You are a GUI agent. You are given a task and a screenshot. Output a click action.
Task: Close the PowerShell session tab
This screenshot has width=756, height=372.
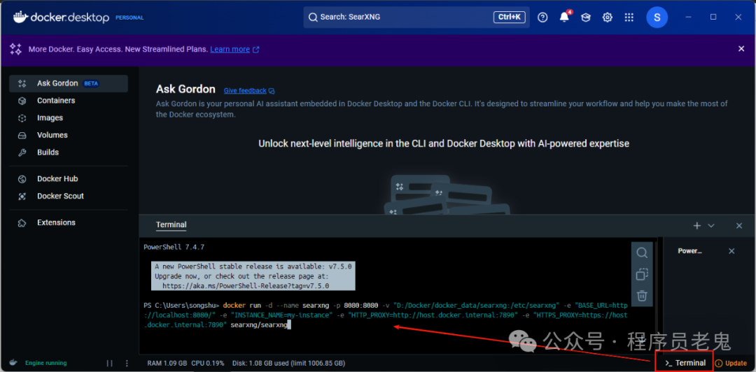(x=731, y=251)
